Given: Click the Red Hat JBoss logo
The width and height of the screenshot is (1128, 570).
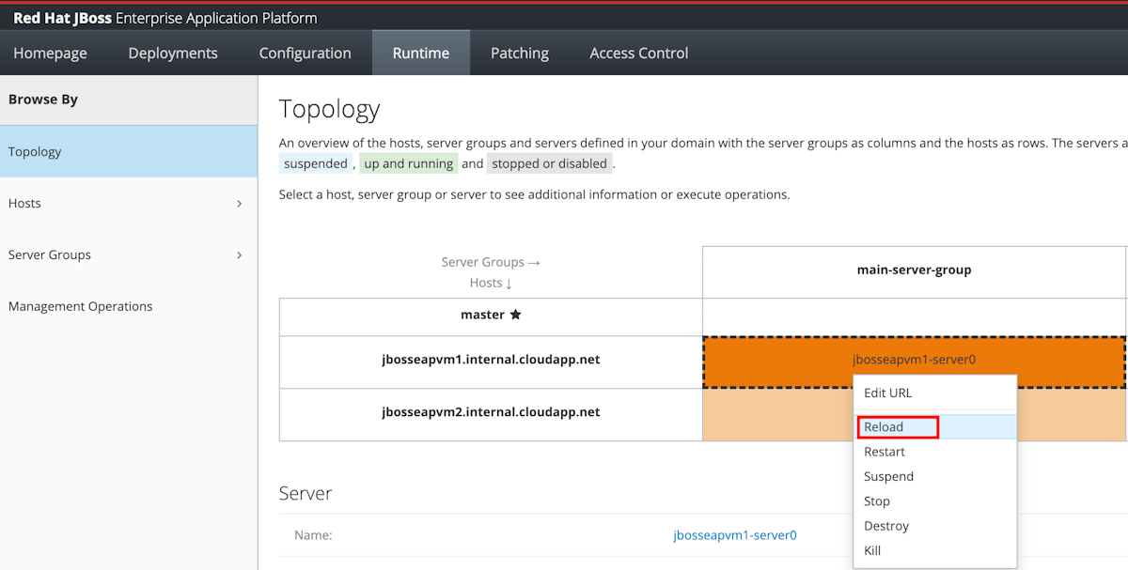Looking at the screenshot, I should [x=61, y=17].
